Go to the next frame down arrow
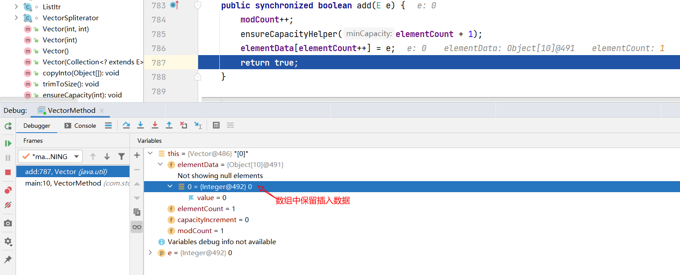Image resolution: width=680 pixels, height=275 pixels. point(107,156)
